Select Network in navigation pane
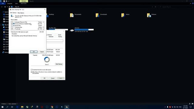This screenshot has width=194, height=109. coord(5,52)
